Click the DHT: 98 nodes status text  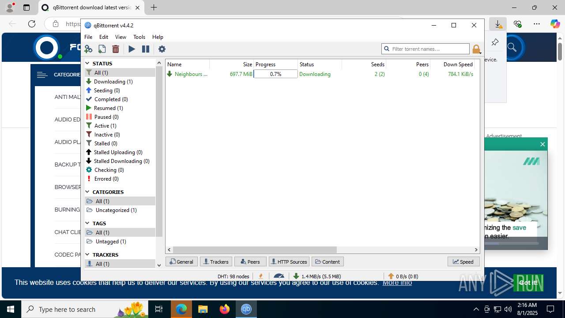pyautogui.click(x=233, y=276)
